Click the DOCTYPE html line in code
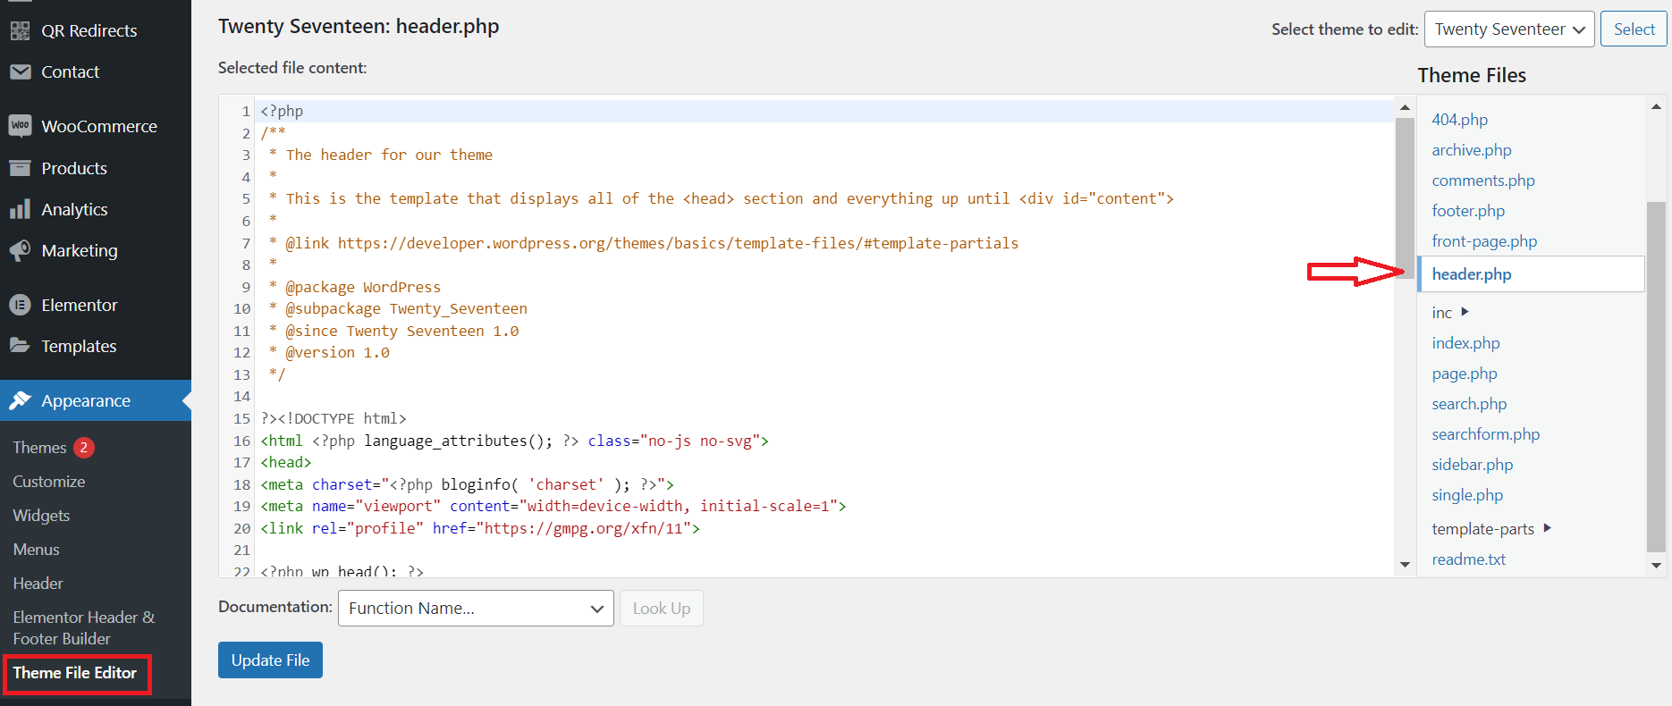Screen dimensions: 1672x706 click(334, 418)
